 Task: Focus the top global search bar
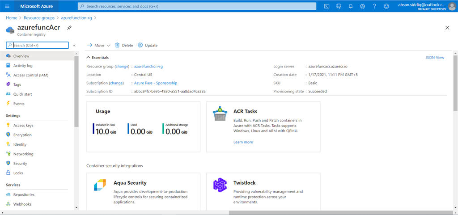pos(197,6)
